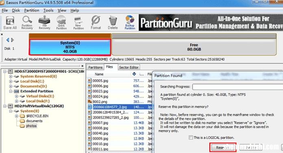Expand the Virtual Disks(E:) node

point(16,96)
